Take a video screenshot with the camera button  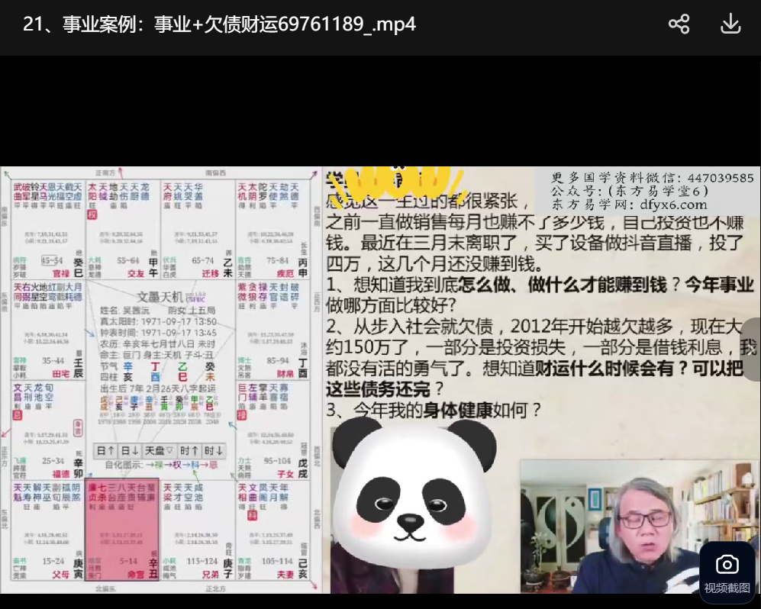727,572
